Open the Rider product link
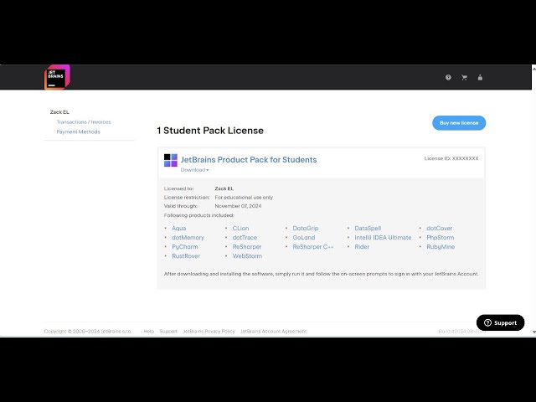This screenshot has width=536, height=402. 362,247
